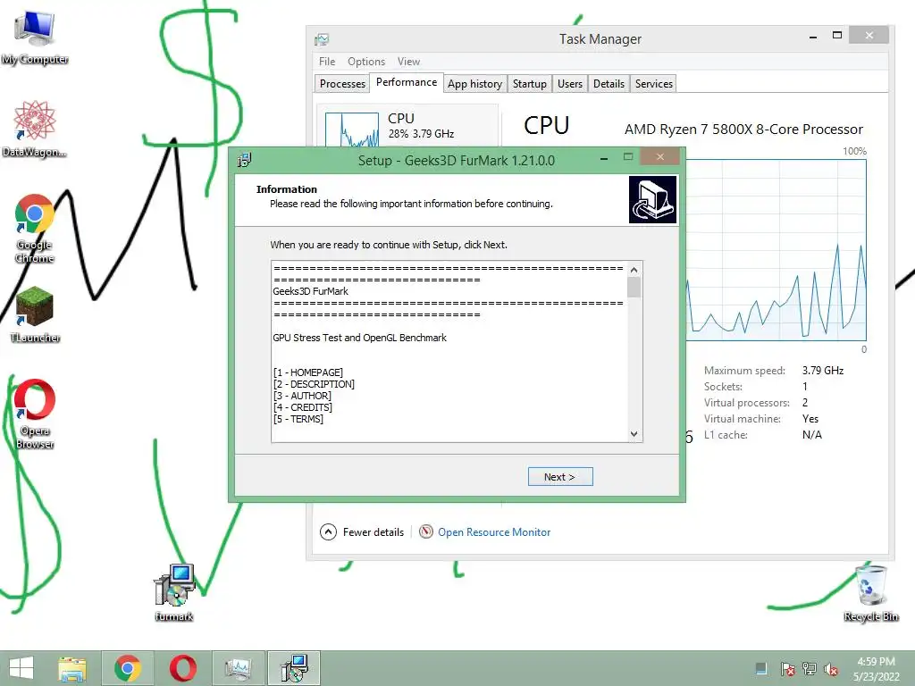The width and height of the screenshot is (915, 686).
Task: Click the CPU utilization graph
Action: coord(776,250)
